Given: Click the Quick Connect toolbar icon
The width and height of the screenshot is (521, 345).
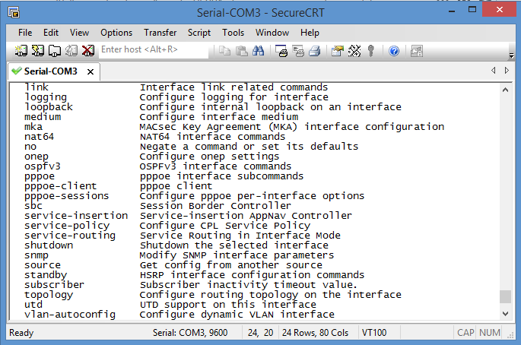Looking at the screenshot, I should tap(38, 51).
